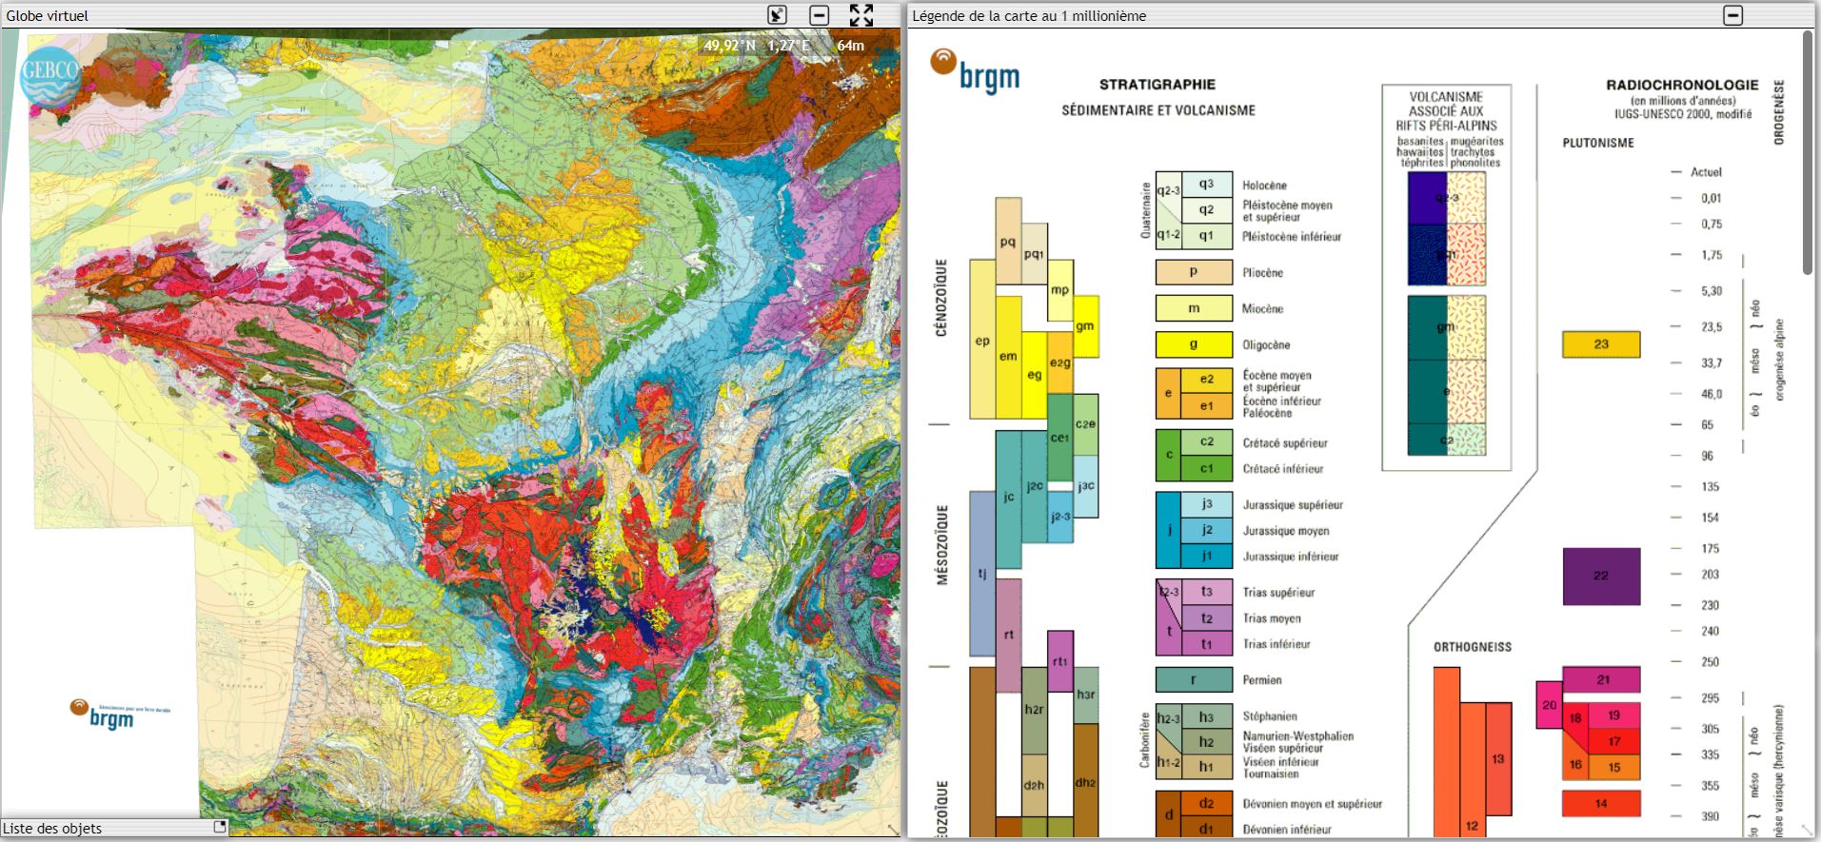Click the 49,92°N latitude readout
The width and height of the screenshot is (1821, 842).
pos(730,45)
